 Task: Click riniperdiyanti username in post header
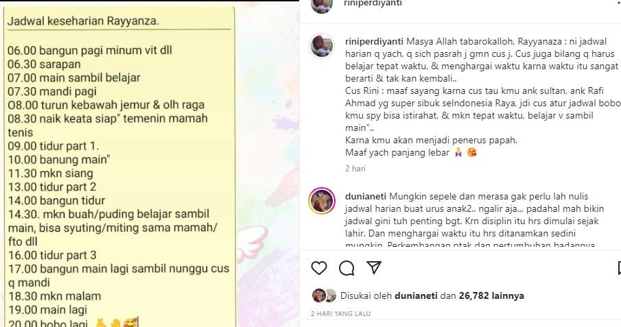[x=373, y=3]
